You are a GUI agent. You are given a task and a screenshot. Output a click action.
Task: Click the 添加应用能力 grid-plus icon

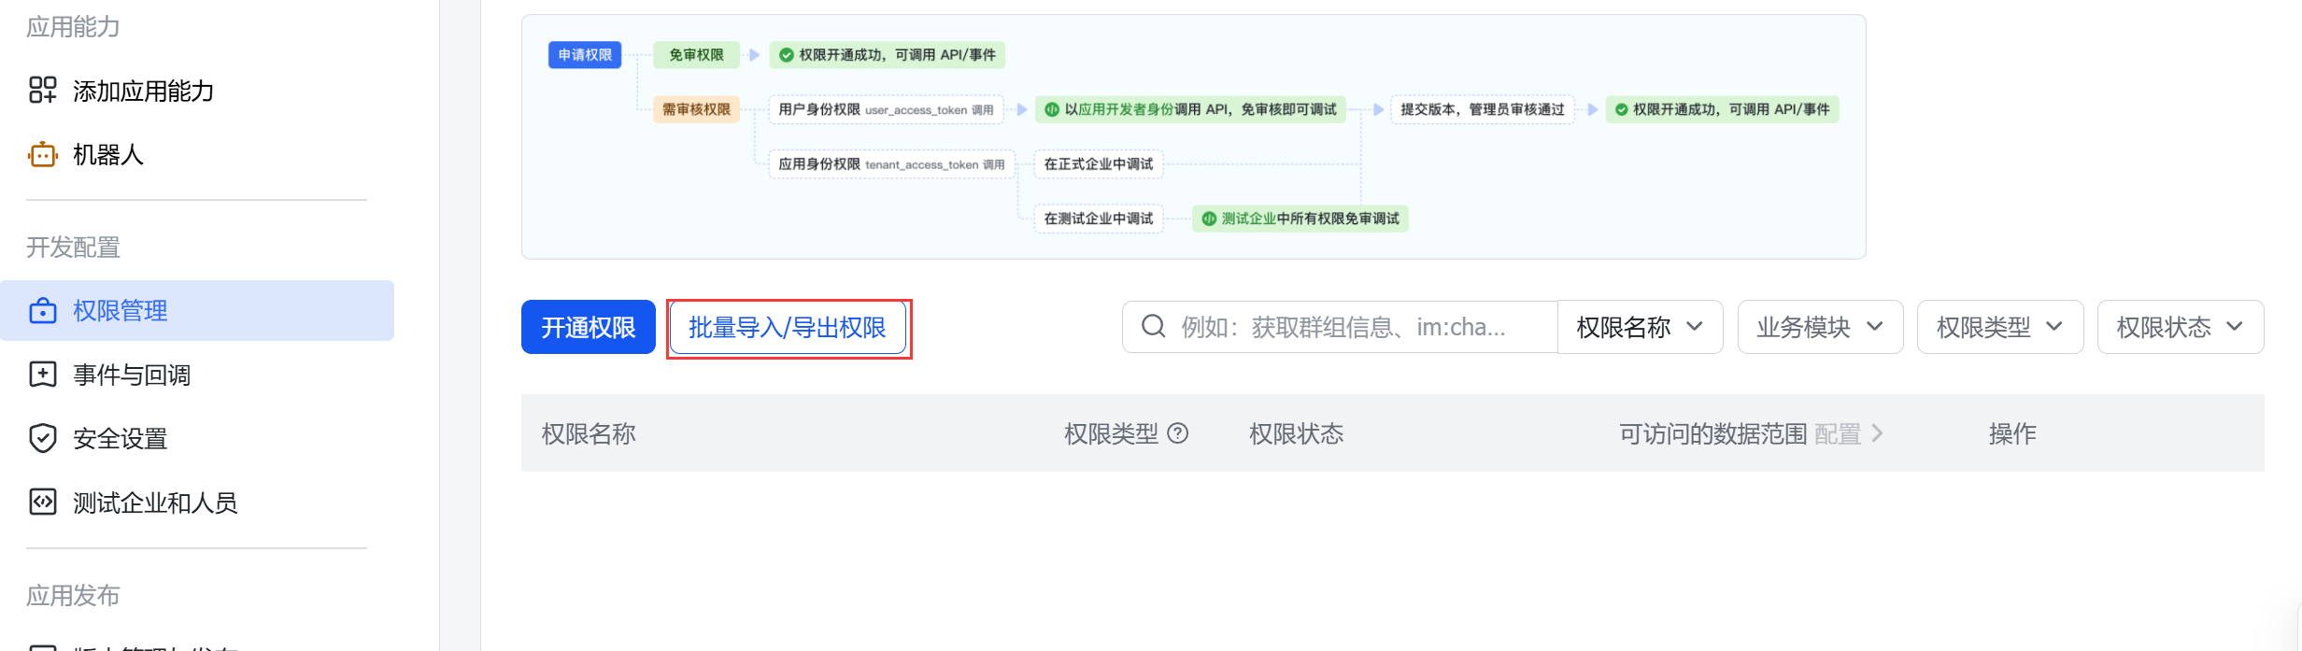43,91
